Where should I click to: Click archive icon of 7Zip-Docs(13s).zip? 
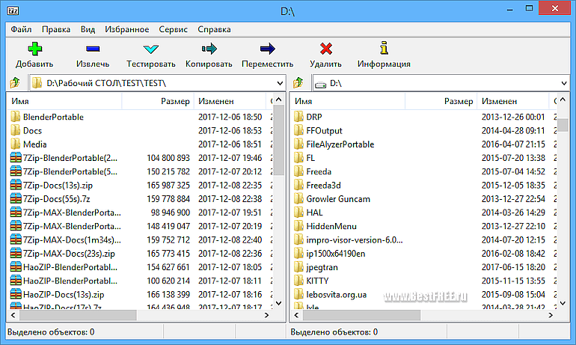(x=16, y=185)
